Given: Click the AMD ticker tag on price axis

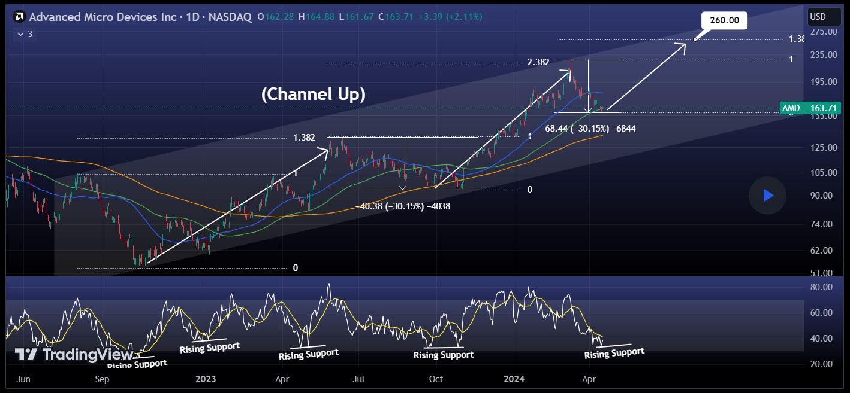Looking at the screenshot, I should (791, 108).
